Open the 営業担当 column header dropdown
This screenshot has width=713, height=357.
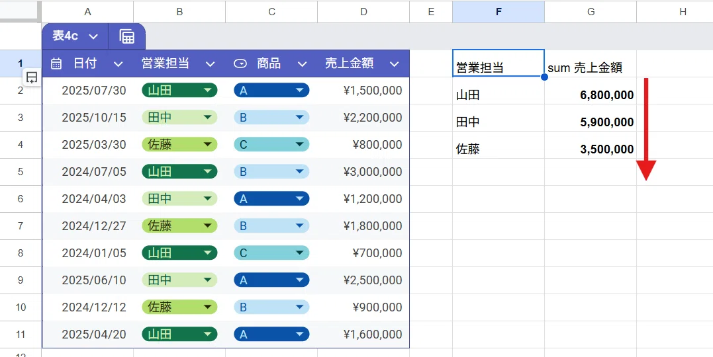[210, 64]
